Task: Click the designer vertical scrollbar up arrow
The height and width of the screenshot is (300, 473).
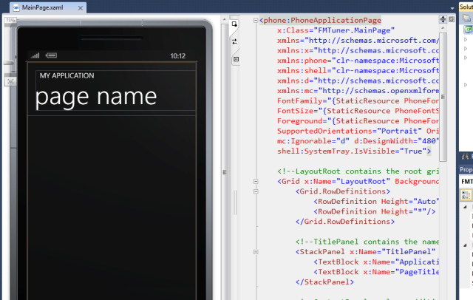Action: pyautogui.click(x=224, y=19)
